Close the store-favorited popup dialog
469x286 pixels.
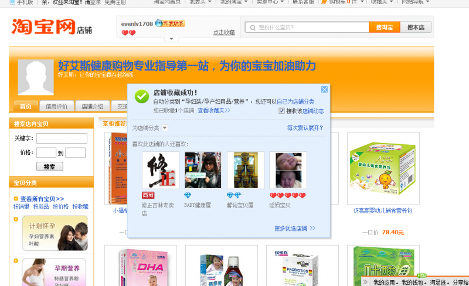click(324, 90)
